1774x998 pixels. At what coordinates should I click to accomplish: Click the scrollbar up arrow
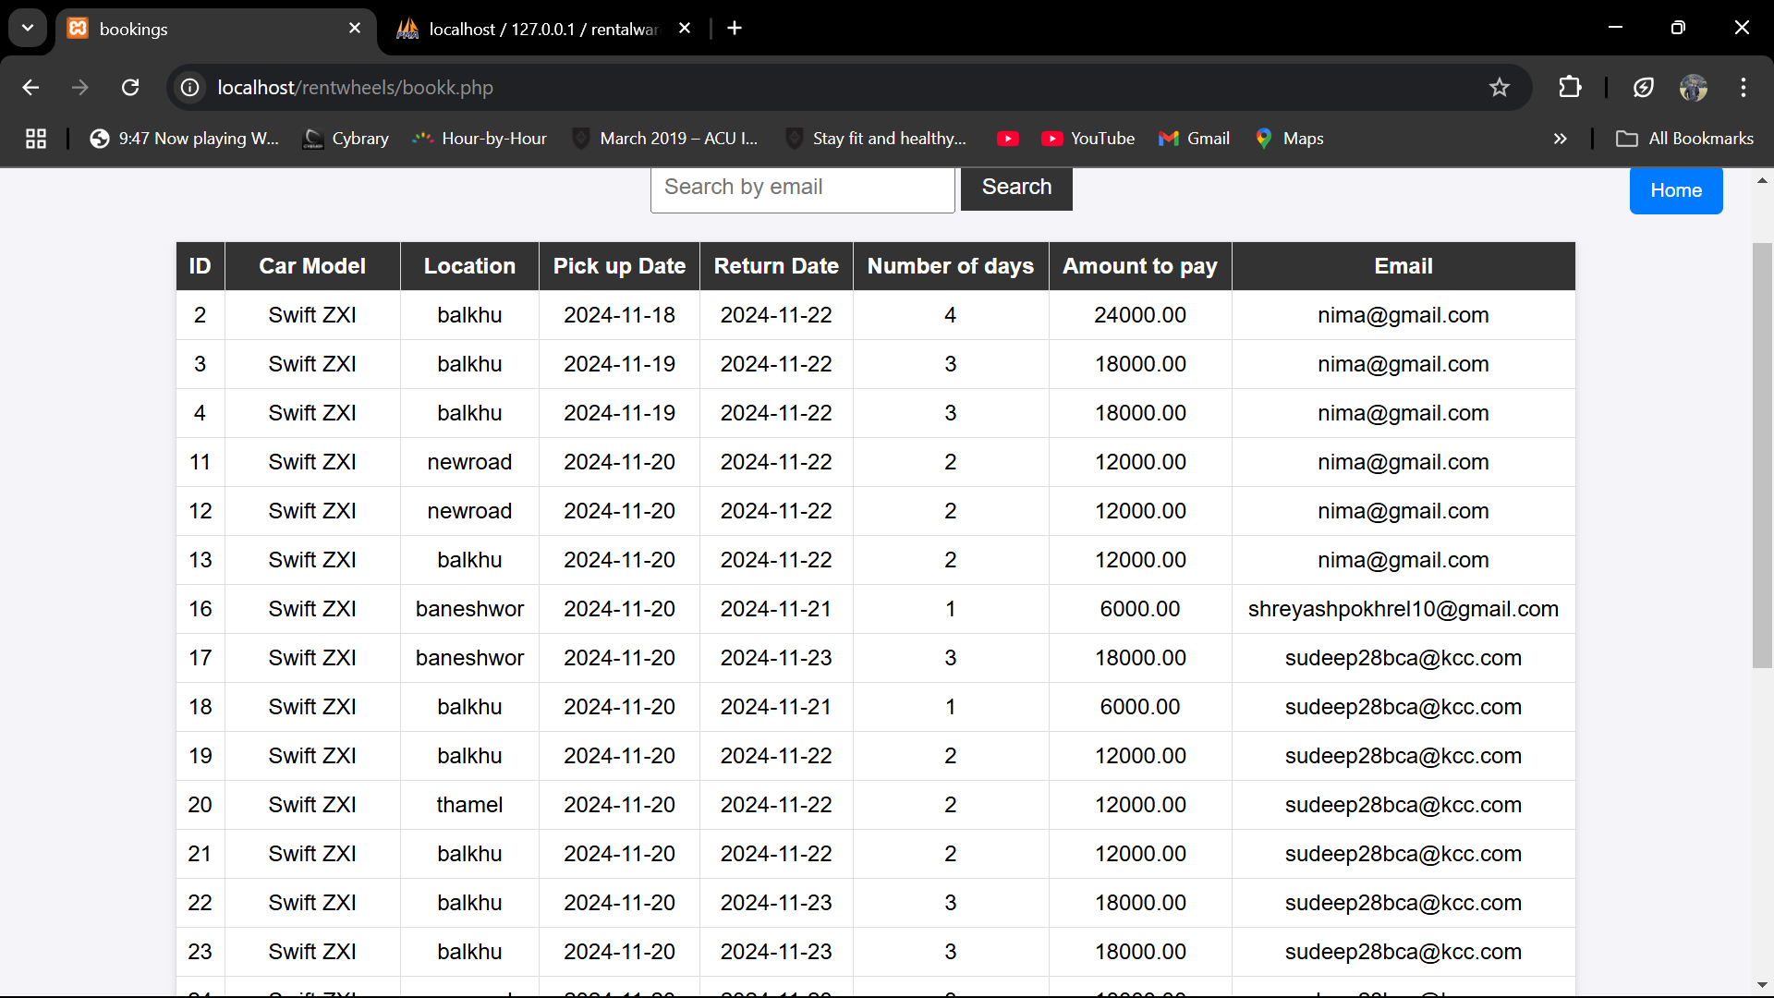1762,181
